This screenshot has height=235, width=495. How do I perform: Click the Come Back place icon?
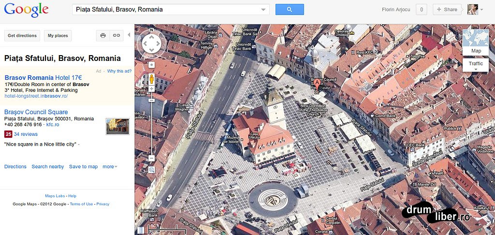pos(373,116)
